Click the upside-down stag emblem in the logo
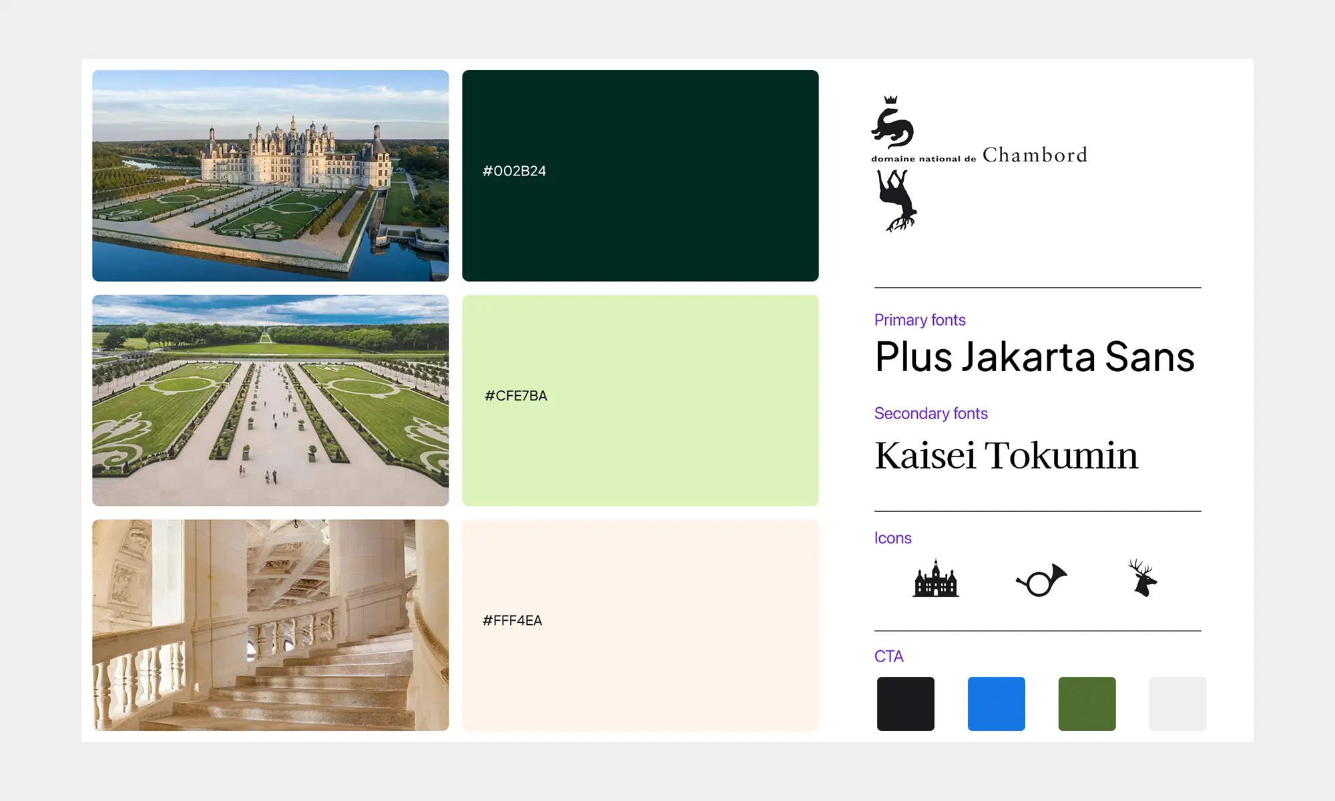 [896, 200]
